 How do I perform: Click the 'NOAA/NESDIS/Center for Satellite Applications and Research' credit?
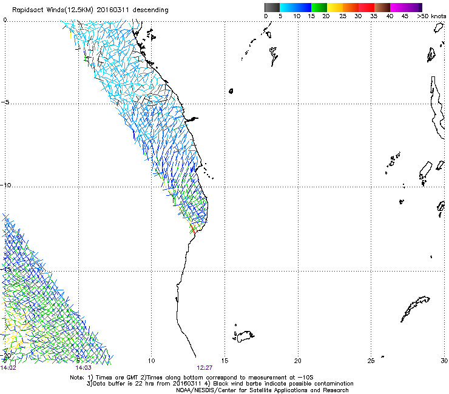point(262,390)
